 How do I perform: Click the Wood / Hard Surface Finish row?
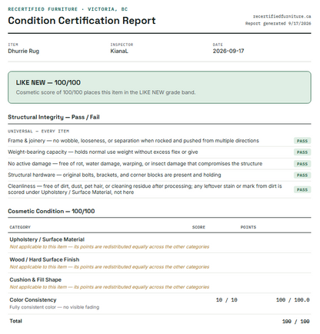click(x=159, y=263)
